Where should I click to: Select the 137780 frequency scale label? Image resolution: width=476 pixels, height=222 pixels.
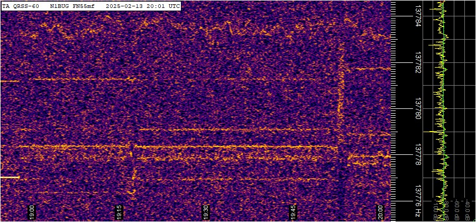418,109
